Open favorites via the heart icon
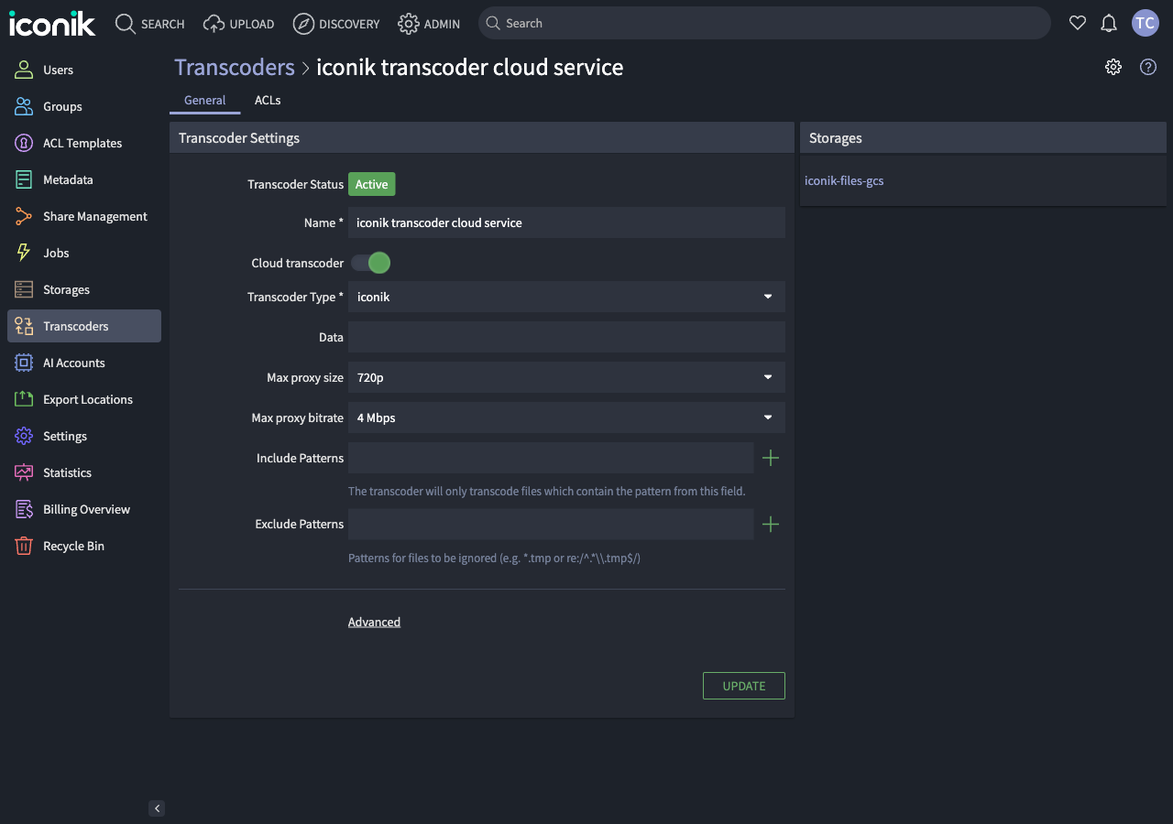This screenshot has height=824, width=1173. pos(1077,23)
